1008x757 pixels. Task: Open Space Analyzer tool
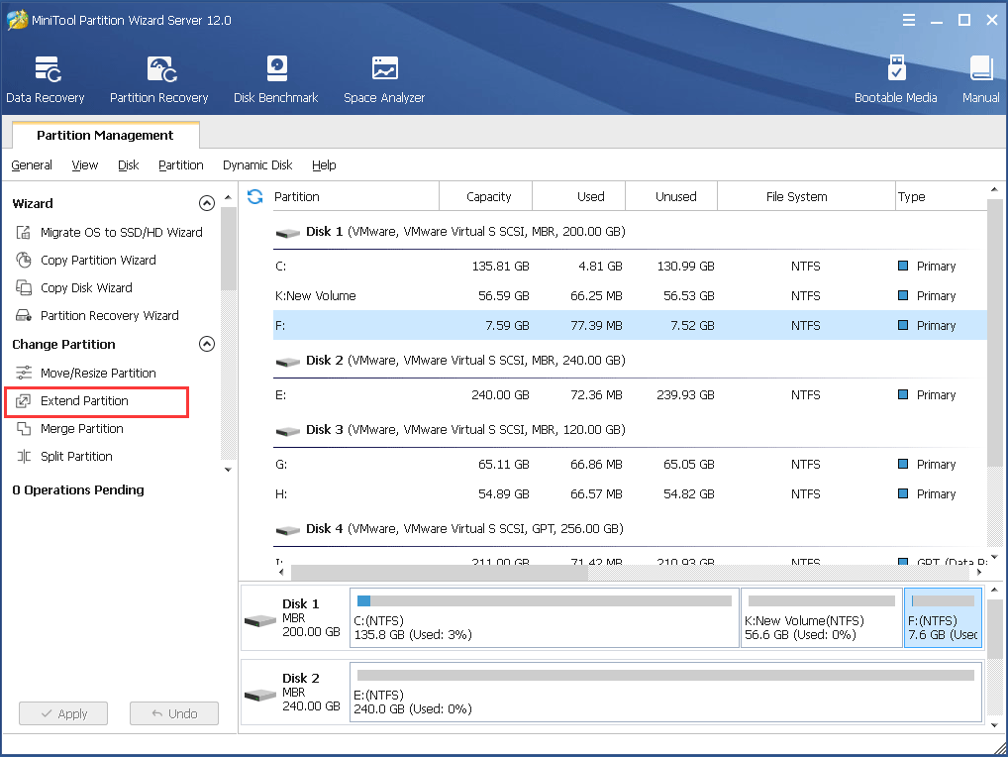point(384,79)
